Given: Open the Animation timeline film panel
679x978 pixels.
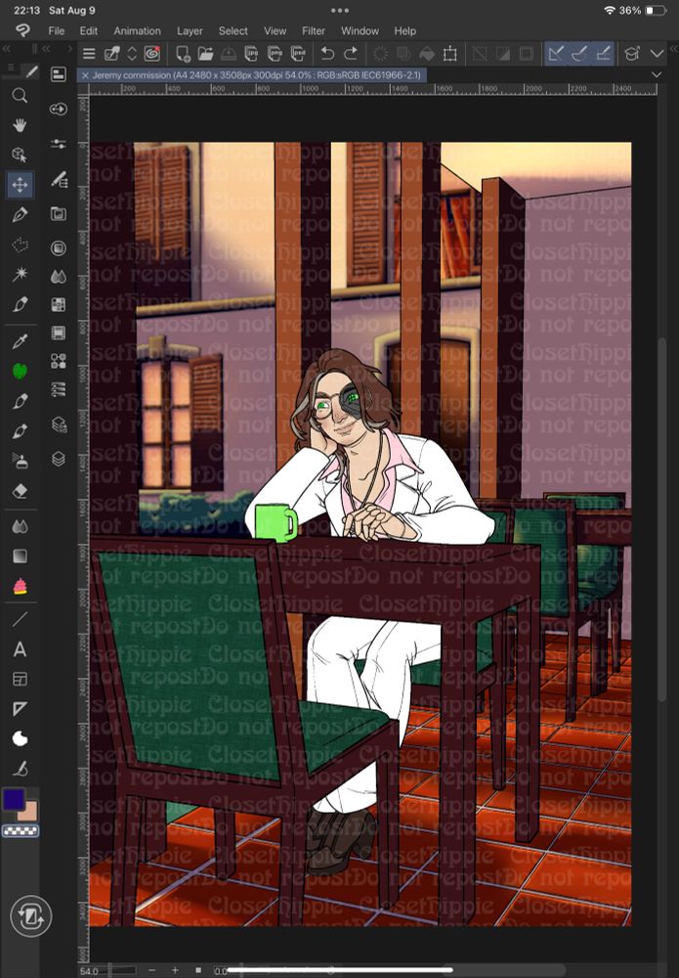Looking at the screenshot, I should pyautogui.click(x=59, y=333).
